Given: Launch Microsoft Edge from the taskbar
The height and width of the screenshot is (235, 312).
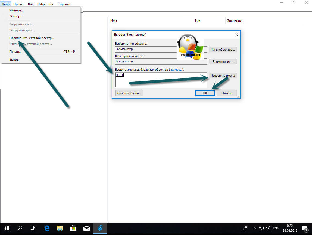Looking at the screenshot, I should click(x=46, y=228).
